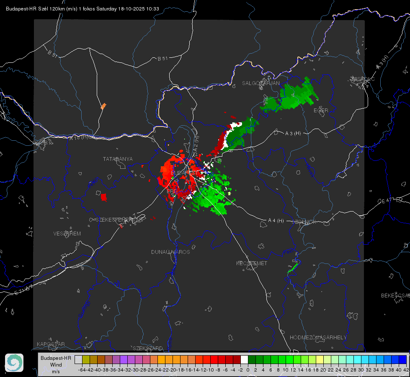
Task: Click the '0' legend scale value
Action: pyautogui.click(x=248, y=370)
